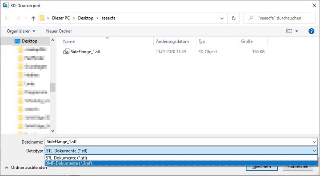Screen dimensions: 320x176
Task: Go forward with the right arrow
Action: point(18,18)
